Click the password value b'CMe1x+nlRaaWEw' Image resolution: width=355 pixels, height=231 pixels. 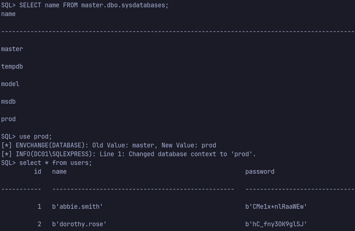coord(276,207)
